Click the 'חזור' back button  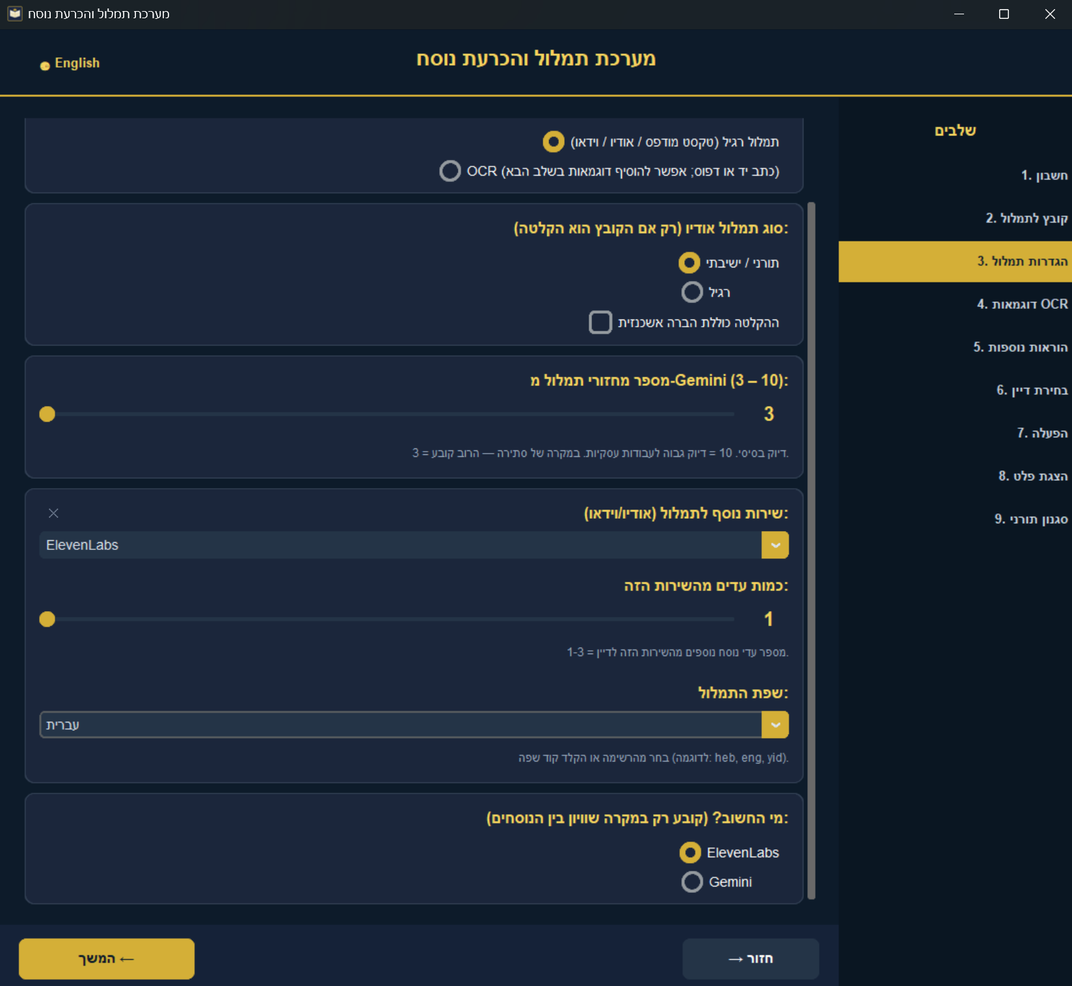(750, 959)
